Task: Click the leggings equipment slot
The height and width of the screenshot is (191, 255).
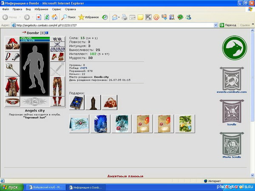Action: click(57, 87)
